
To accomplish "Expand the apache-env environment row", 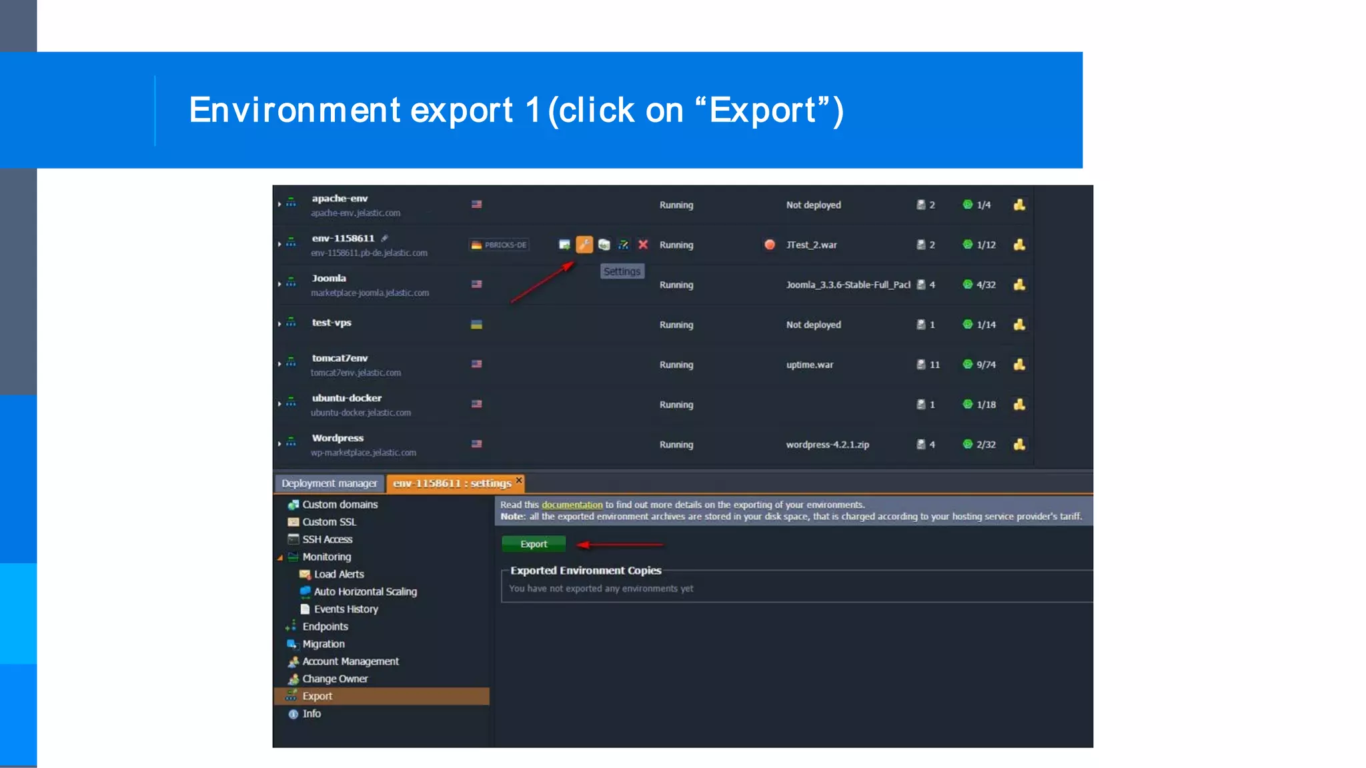I will [x=279, y=204].
